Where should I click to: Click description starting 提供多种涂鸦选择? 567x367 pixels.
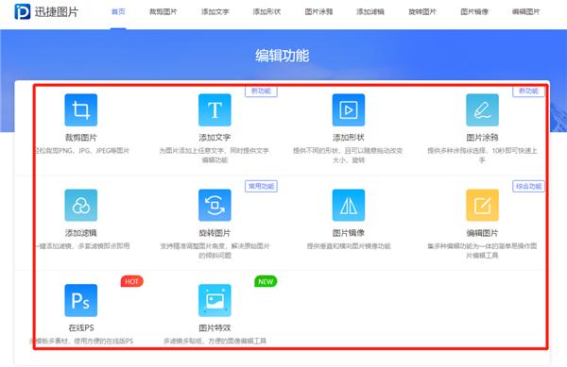[x=482, y=155]
